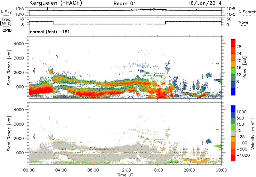Click bottom red segment of Velocity colour bar

click(233, 158)
